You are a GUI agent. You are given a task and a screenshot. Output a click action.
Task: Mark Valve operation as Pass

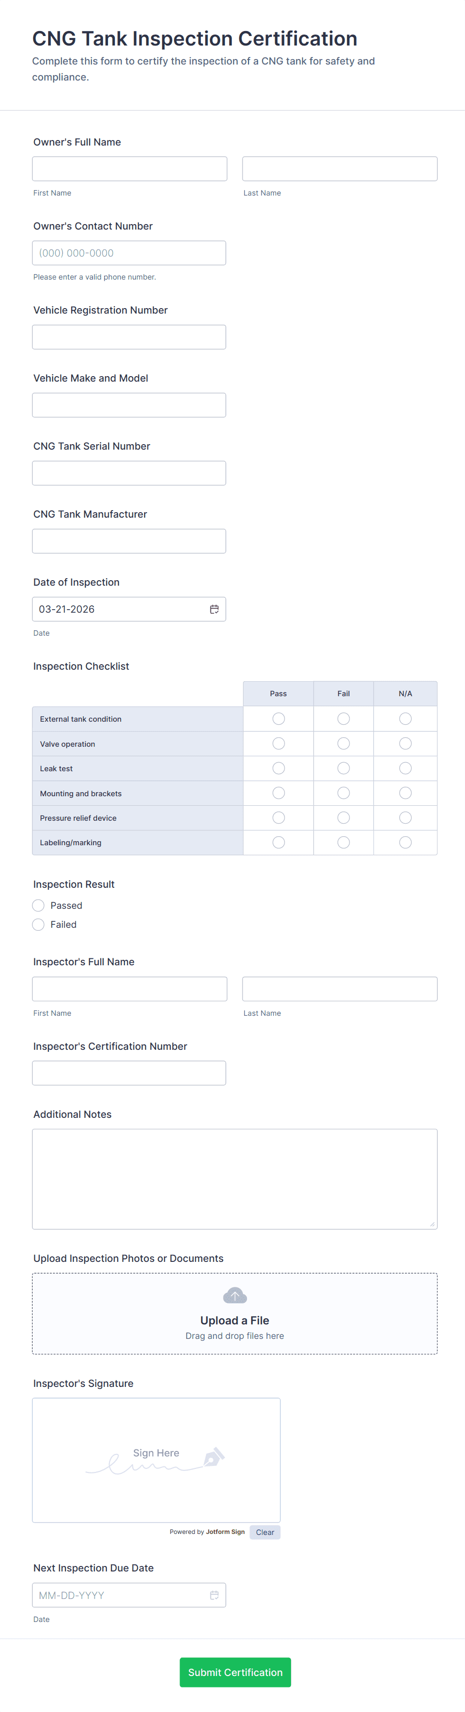click(278, 744)
